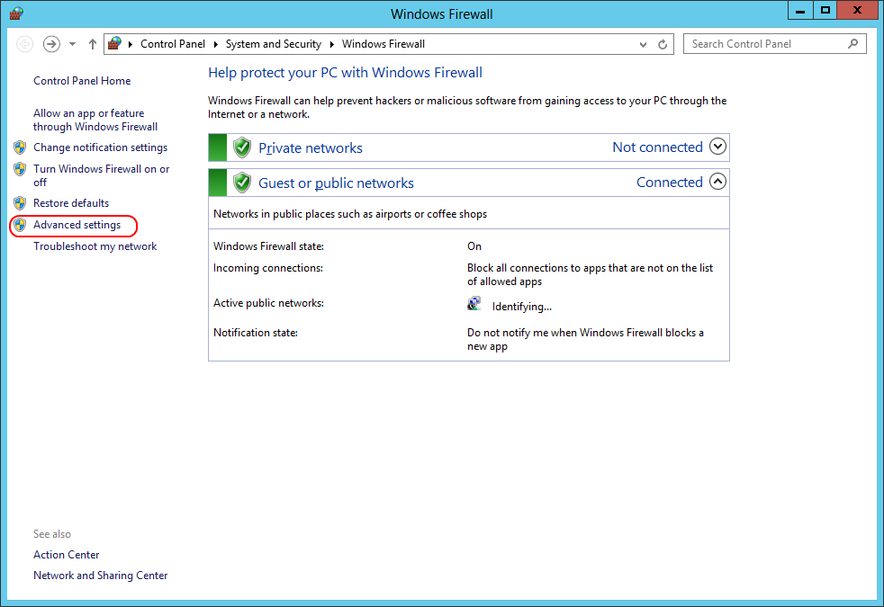Click the Private networks heading
Viewport: 884px width, 607px height.
tap(310, 148)
